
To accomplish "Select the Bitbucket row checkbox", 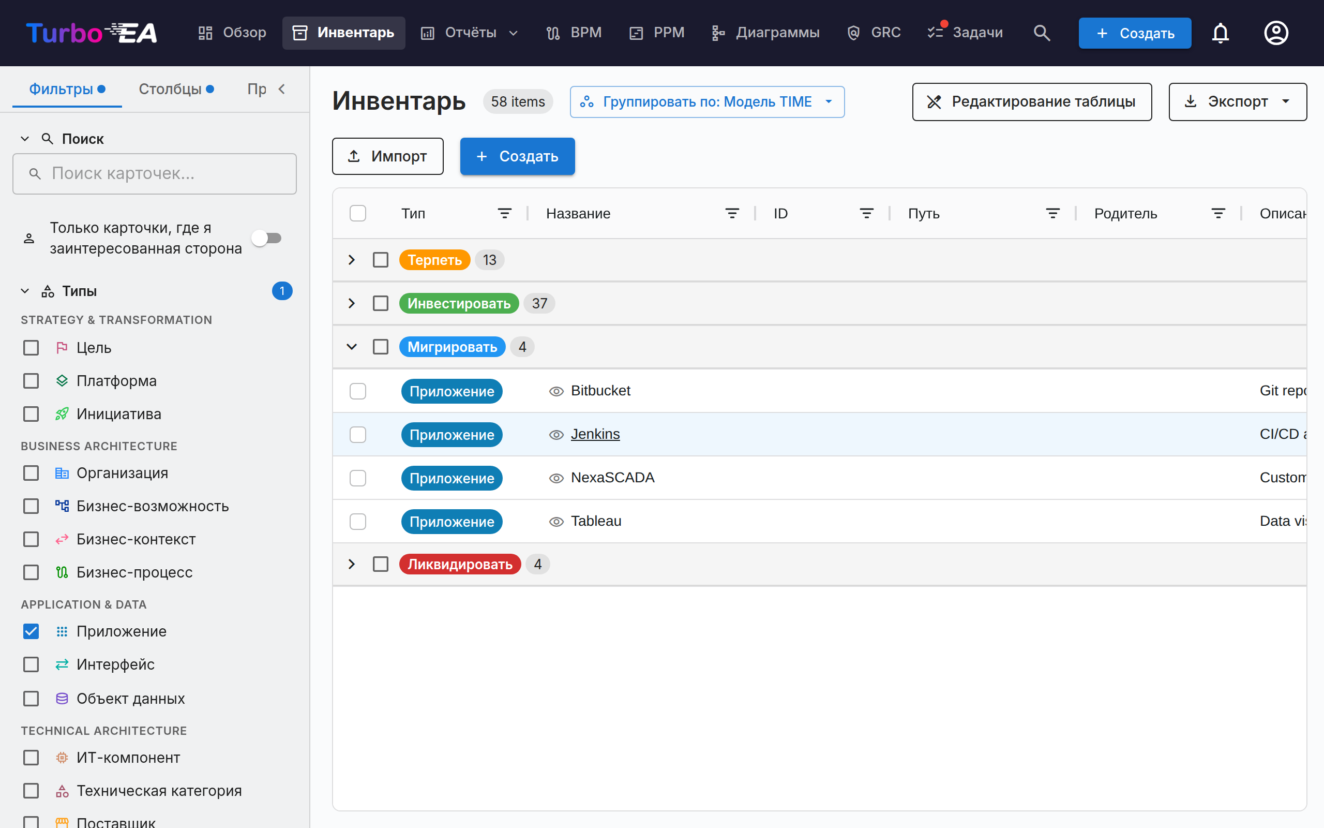I will [358, 391].
